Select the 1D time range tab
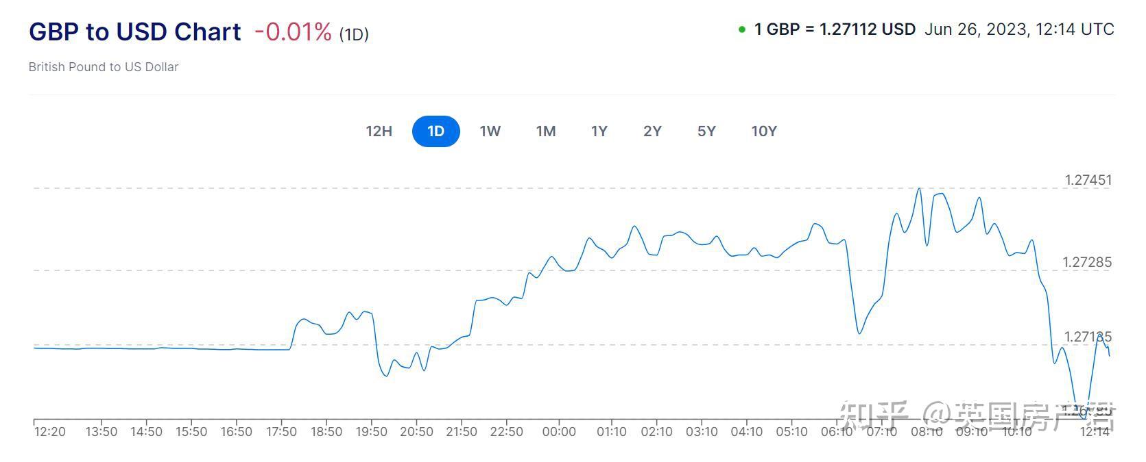This screenshot has width=1146, height=462. [435, 131]
